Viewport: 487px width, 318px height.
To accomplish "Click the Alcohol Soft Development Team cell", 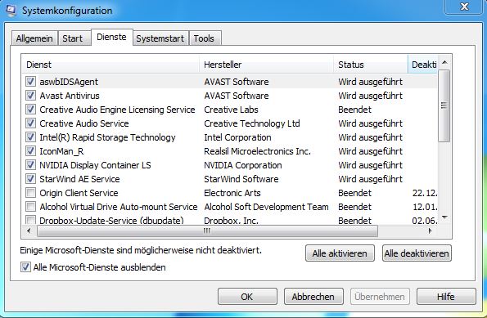I will (x=266, y=207).
